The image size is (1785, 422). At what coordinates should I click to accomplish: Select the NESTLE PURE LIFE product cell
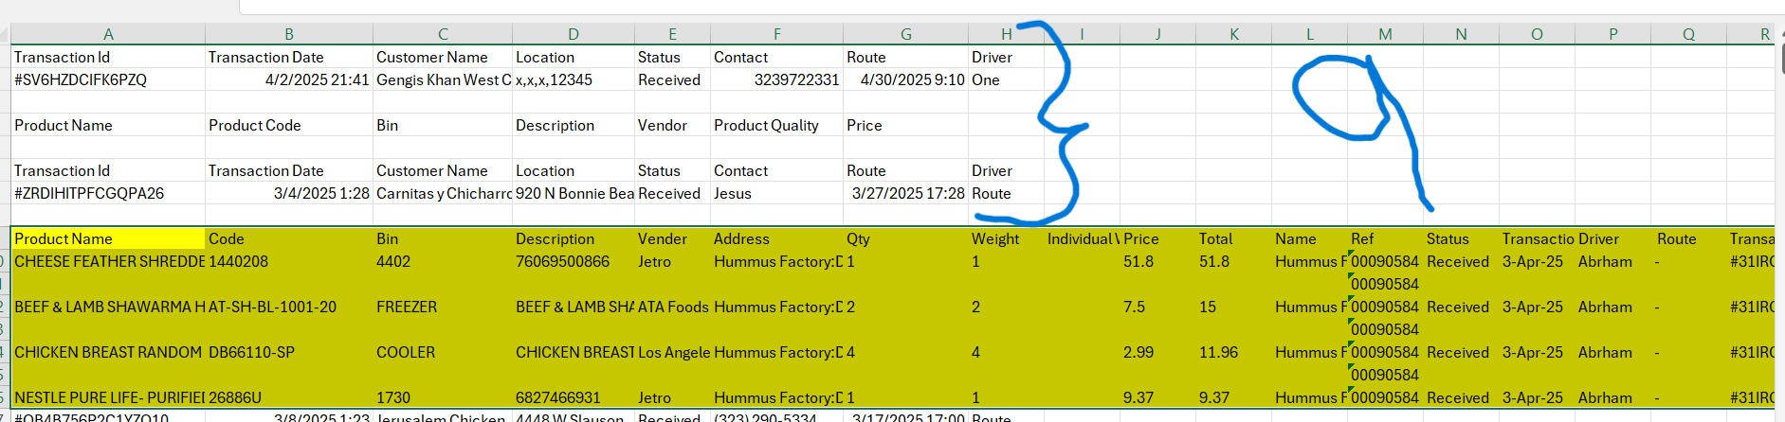pos(108,398)
